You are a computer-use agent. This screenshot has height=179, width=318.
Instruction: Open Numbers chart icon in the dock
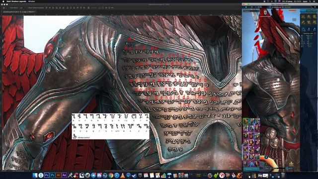point(163,175)
